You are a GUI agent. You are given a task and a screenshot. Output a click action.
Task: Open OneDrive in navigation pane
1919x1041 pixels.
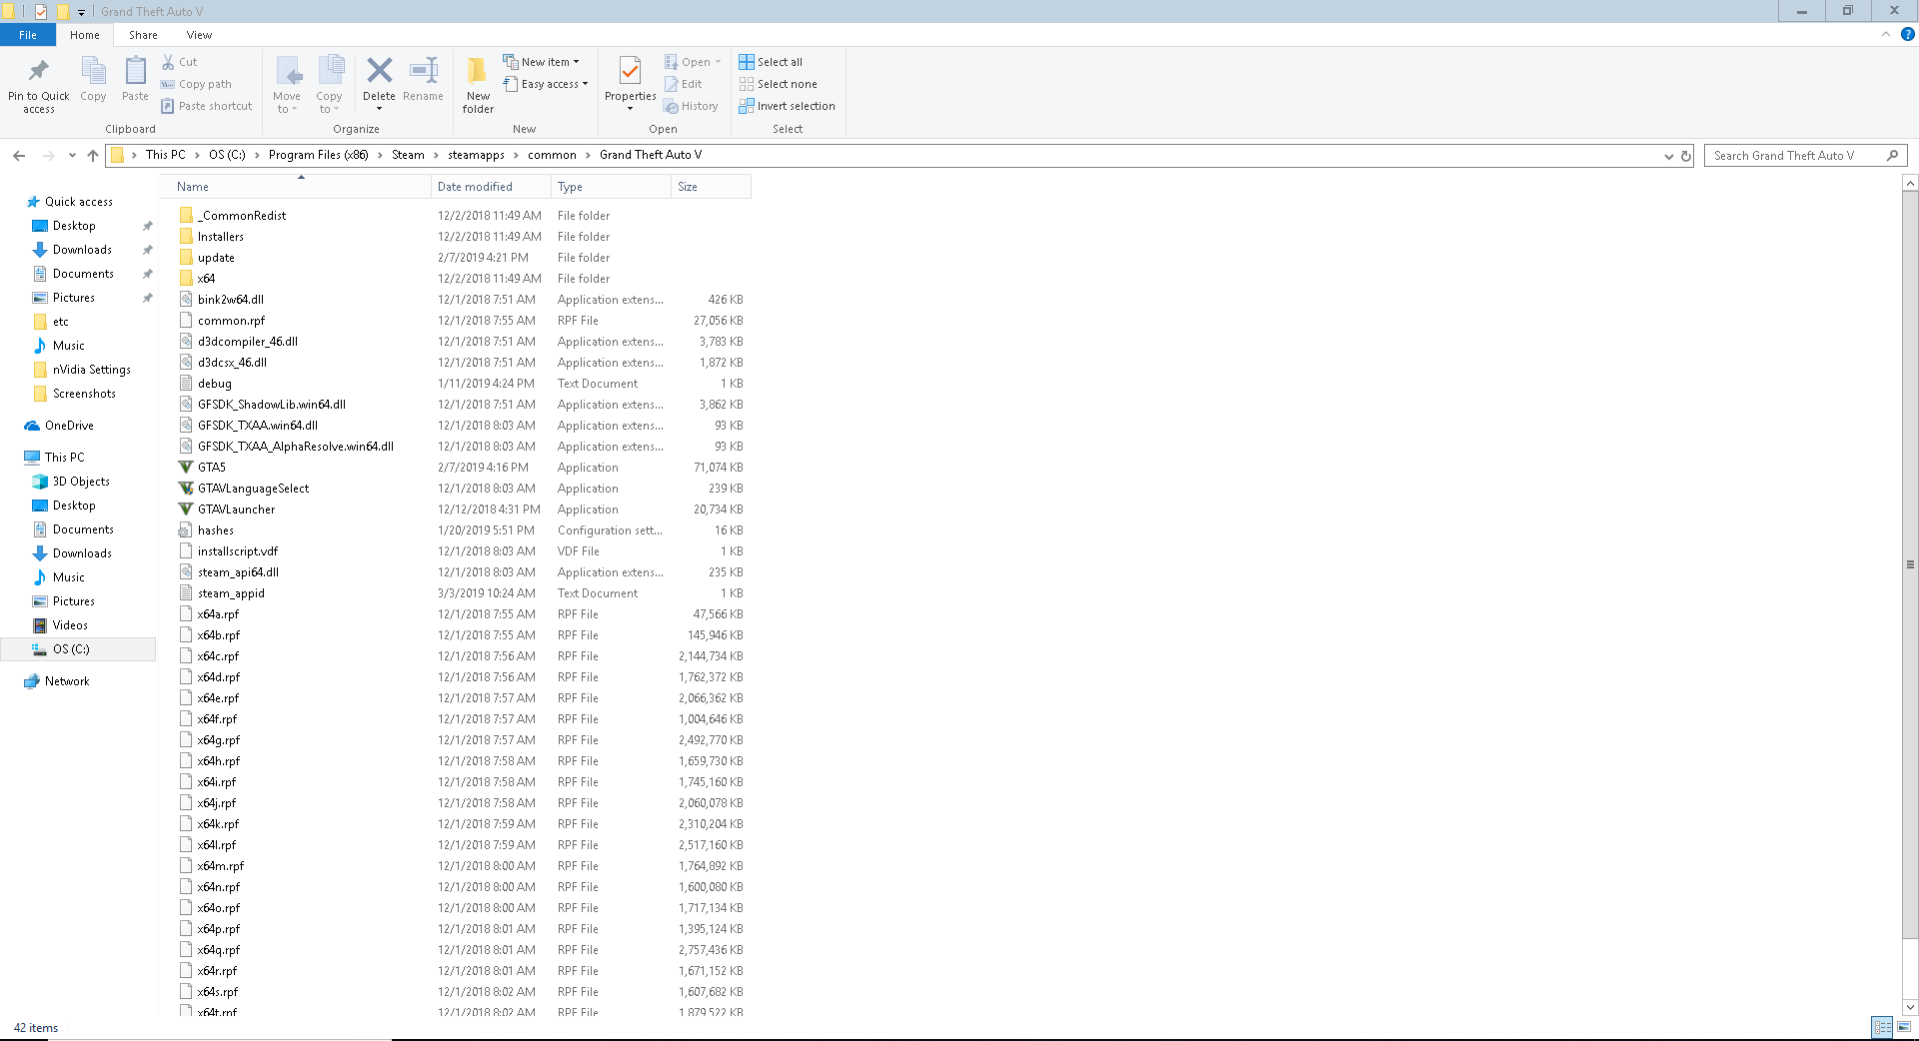pyautogui.click(x=69, y=426)
